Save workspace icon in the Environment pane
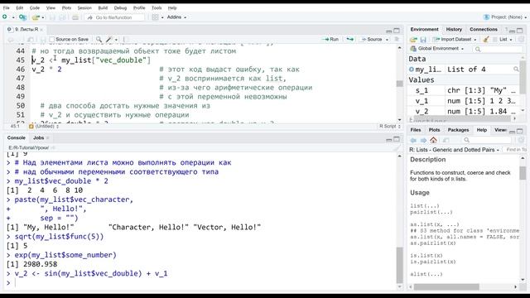This screenshot has width=530, height=298. [x=423, y=40]
